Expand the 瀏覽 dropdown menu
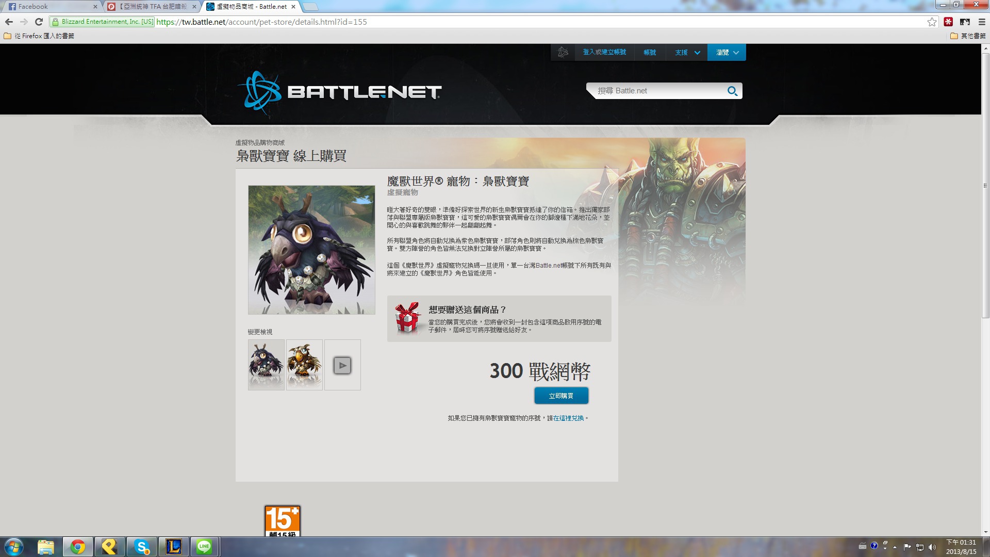The width and height of the screenshot is (990, 557). tap(727, 53)
